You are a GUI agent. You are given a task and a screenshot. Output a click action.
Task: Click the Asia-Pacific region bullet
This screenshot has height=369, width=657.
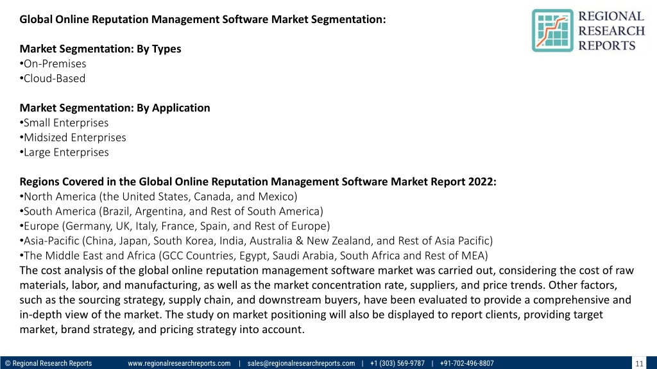pyautogui.click(x=256, y=241)
